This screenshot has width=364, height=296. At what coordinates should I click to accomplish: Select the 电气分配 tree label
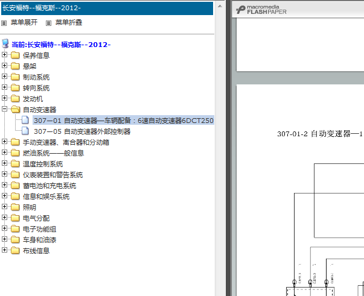[36, 218]
